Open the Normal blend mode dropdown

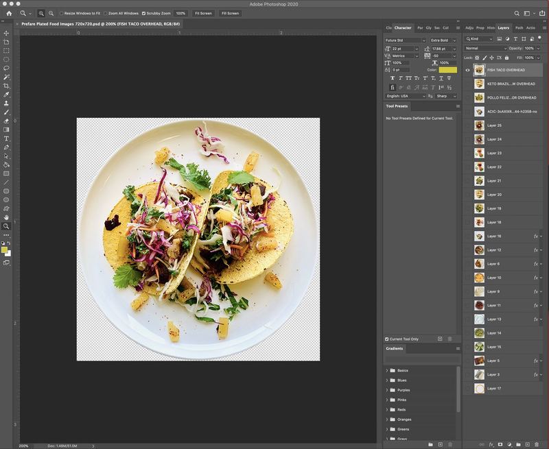coord(486,48)
